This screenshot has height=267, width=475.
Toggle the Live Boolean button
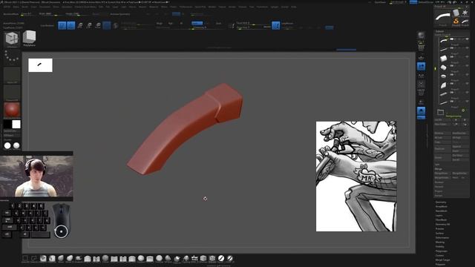pyautogui.click(x=47, y=26)
